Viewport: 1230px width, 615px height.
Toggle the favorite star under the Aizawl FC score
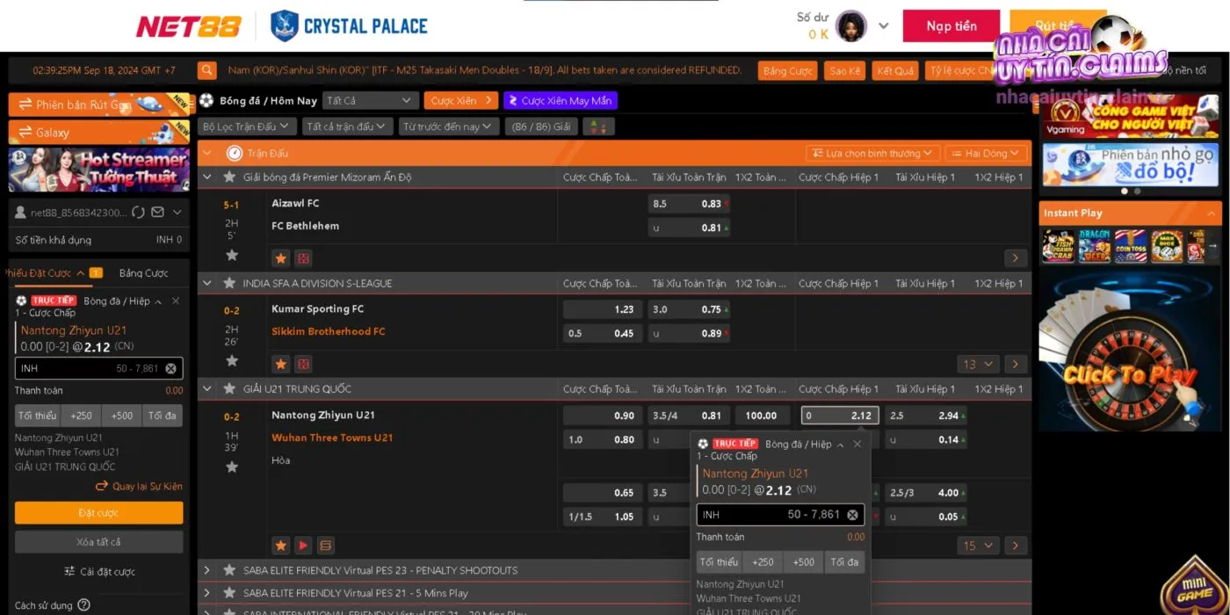click(232, 255)
